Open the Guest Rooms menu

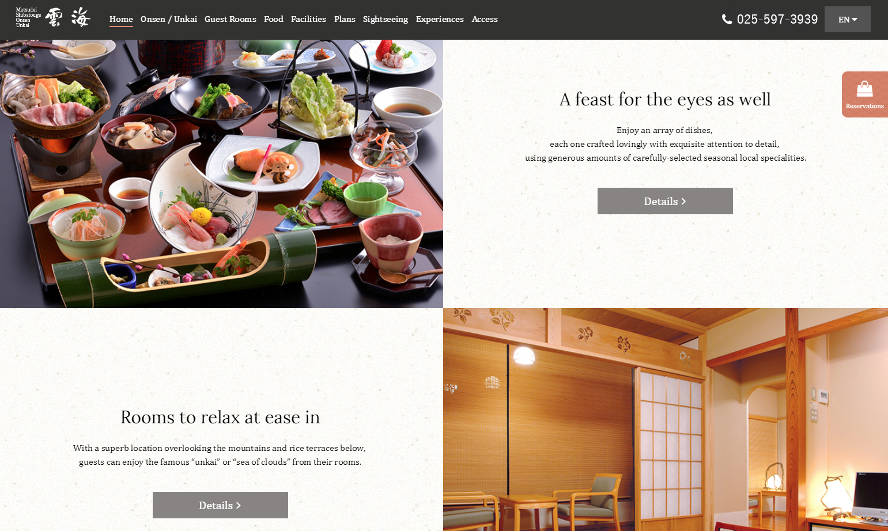tap(230, 19)
